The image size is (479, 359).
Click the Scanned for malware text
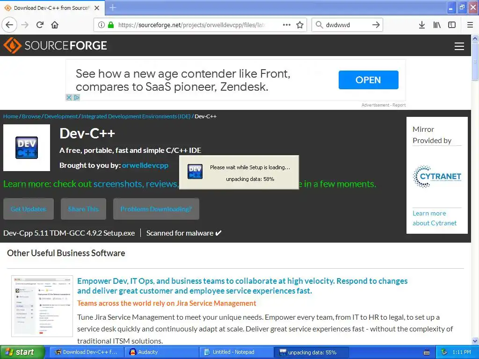184,233
